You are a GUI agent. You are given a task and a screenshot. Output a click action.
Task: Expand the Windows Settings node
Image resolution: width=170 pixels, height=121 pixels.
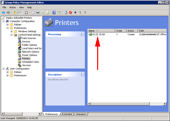pyautogui.click(x=11, y=31)
